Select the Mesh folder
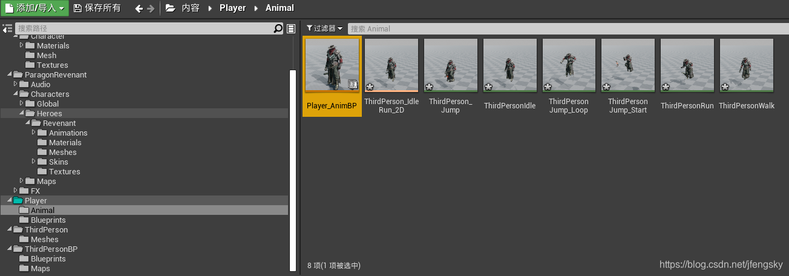 pyautogui.click(x=47, y=56)
